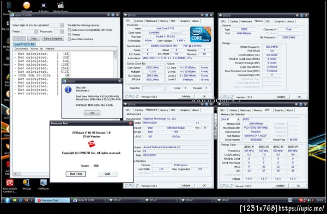
Task: Open Memory tab in the Gigabyte motherboard window
Action: point(163,110)
